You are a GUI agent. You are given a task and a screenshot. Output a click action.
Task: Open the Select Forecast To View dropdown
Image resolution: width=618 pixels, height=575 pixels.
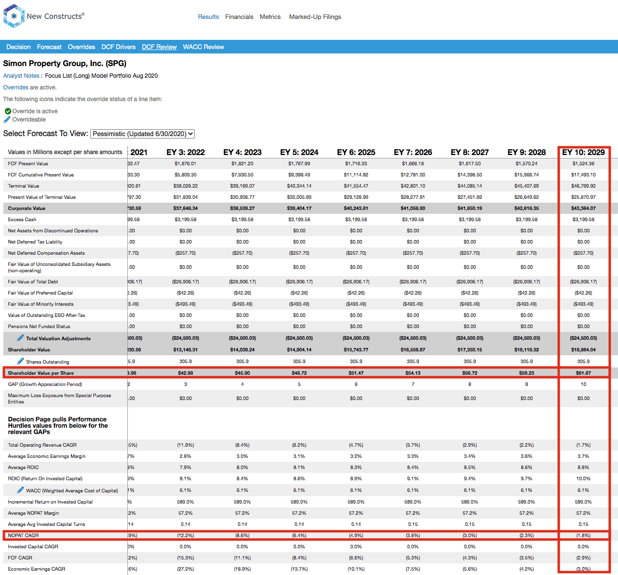[x=143, y=134]
